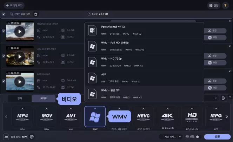Click the 미디어 추가 (add media) button
This screenshot has height=142, width=233.
[x=14, y=6]
